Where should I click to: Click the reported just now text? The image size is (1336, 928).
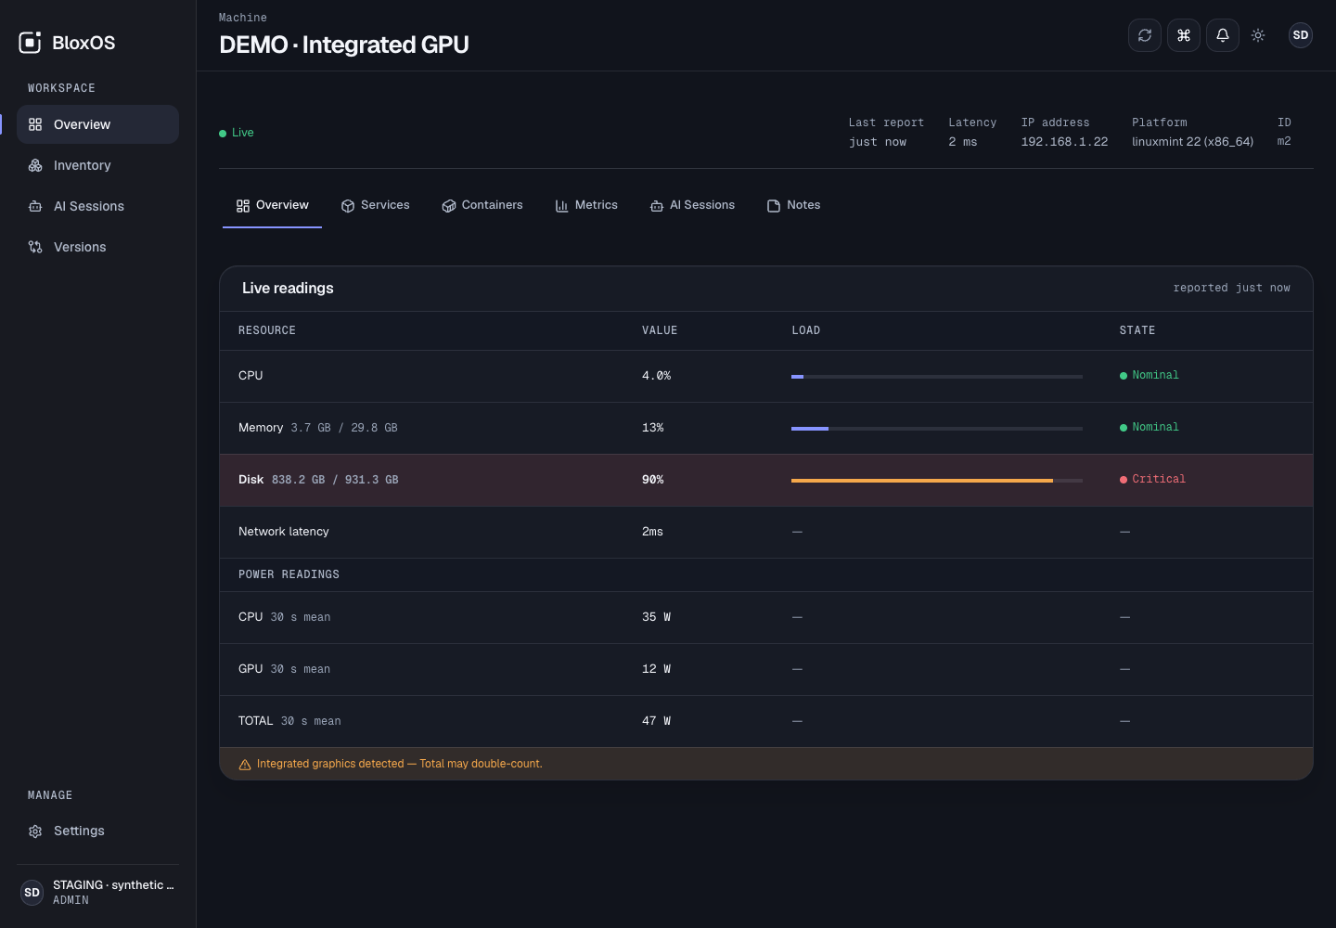click(1231, 289)
